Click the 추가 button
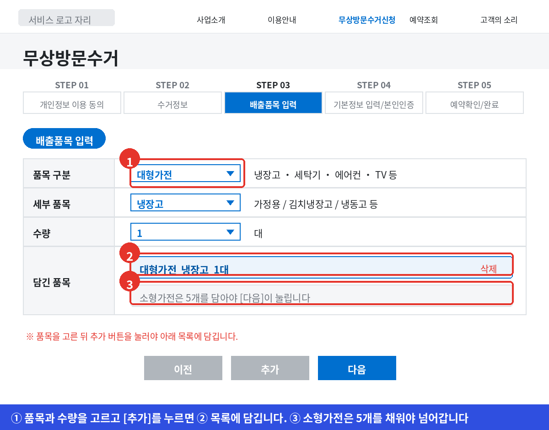 [x=270, y=368]
